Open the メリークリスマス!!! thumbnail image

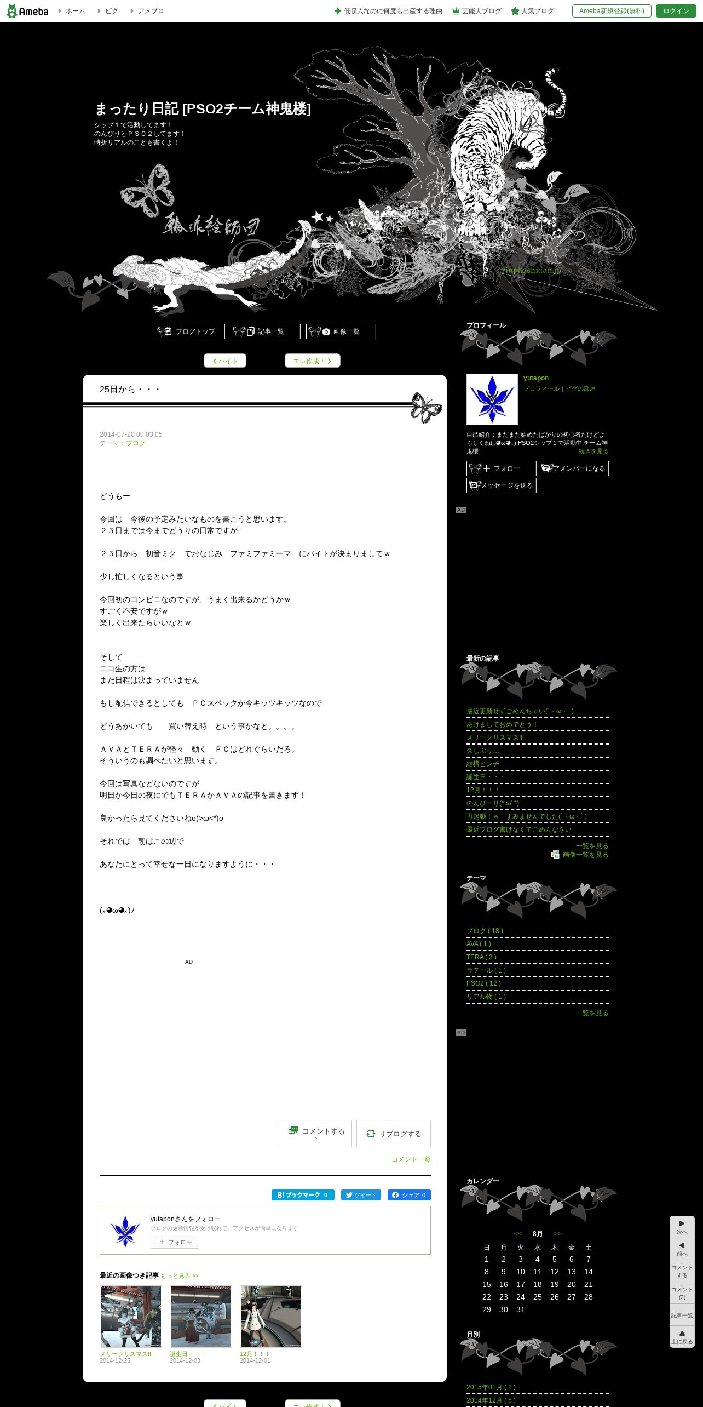131,1317
